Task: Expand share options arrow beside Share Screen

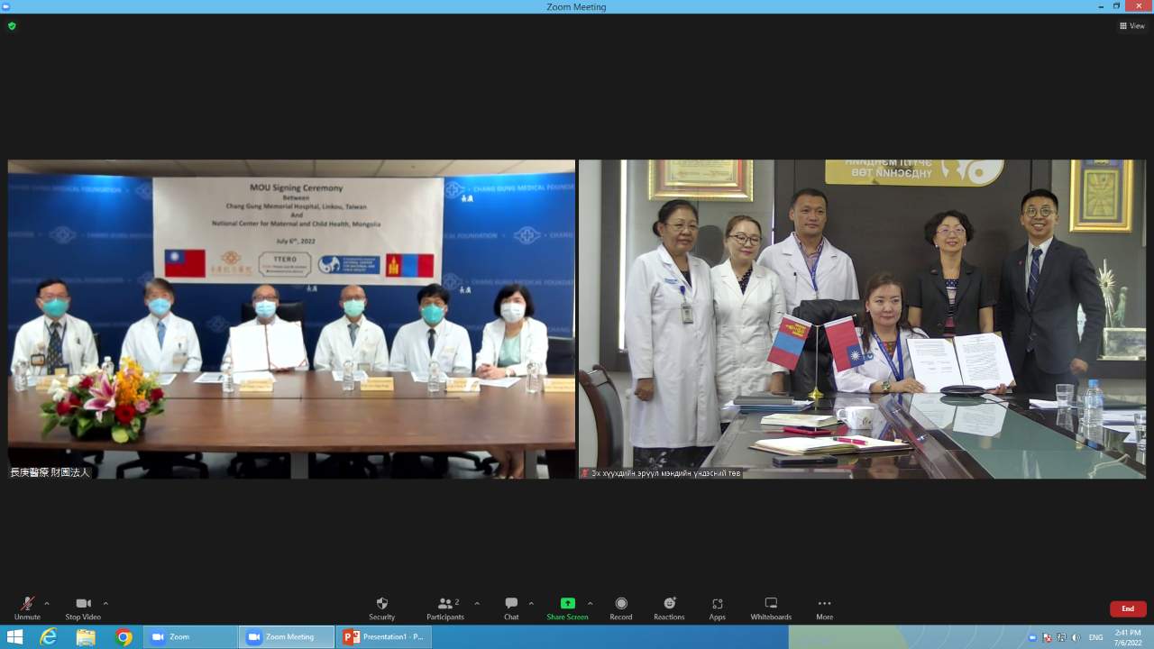Action: click(591, 604)
